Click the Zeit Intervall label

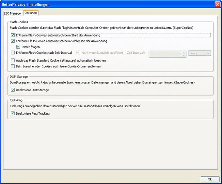point(136,53)
